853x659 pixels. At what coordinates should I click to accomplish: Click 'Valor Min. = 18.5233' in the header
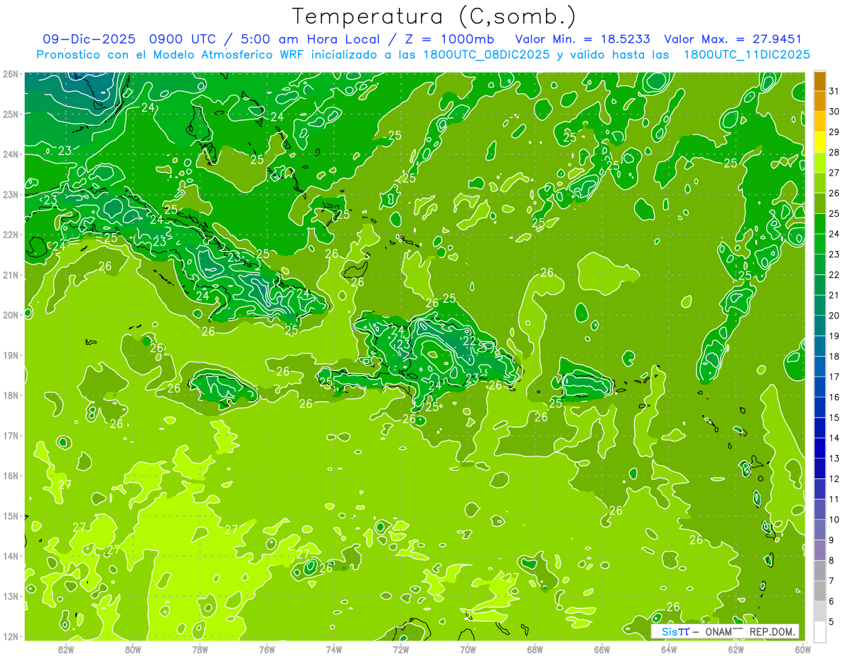click(x=583, y=40)
